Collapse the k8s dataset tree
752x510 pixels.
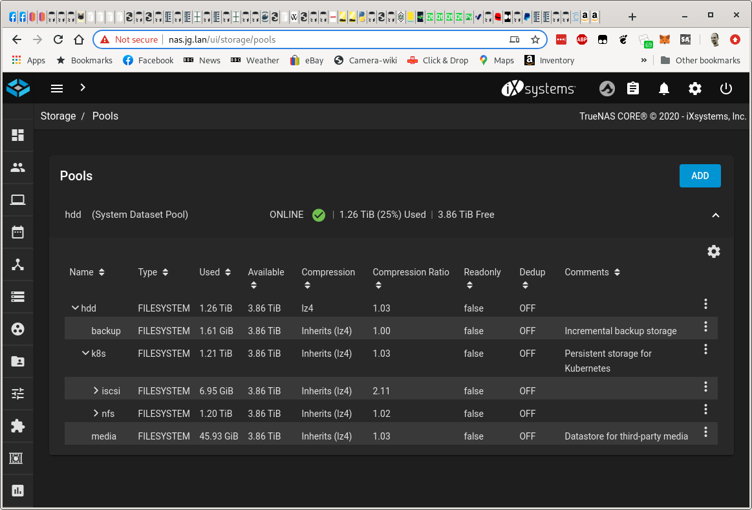(x=85, y=354)
